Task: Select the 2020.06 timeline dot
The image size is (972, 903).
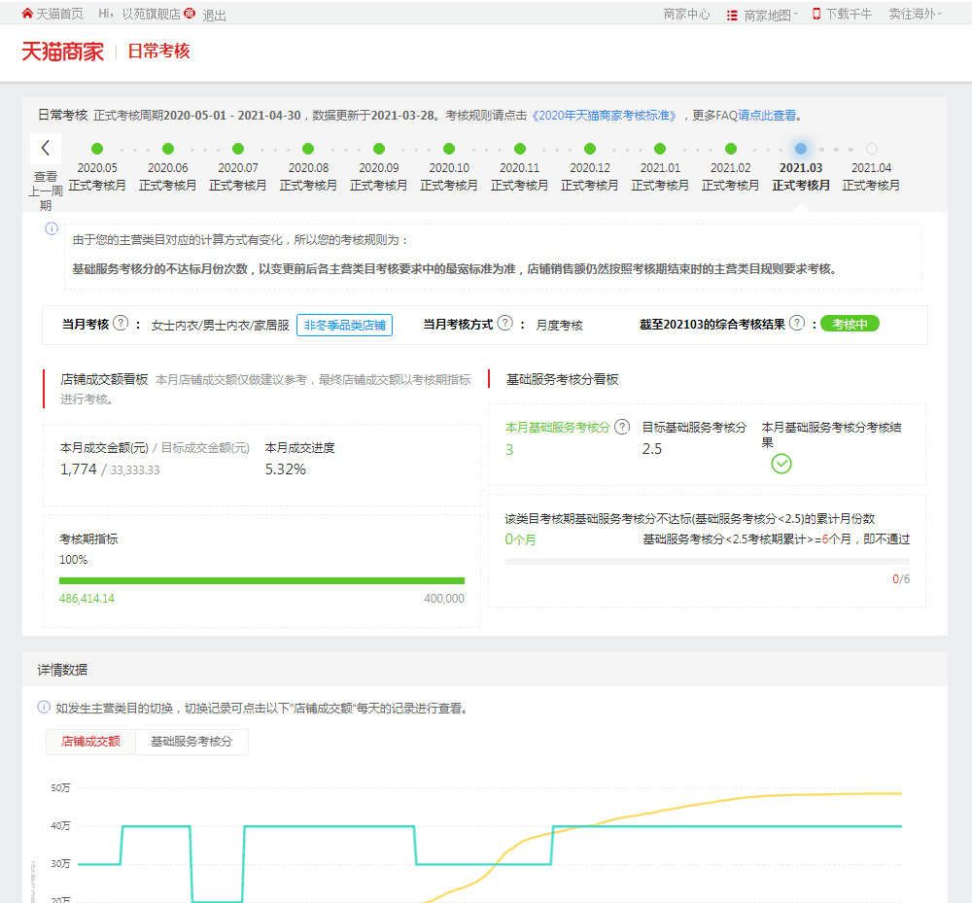Action: 168,149
